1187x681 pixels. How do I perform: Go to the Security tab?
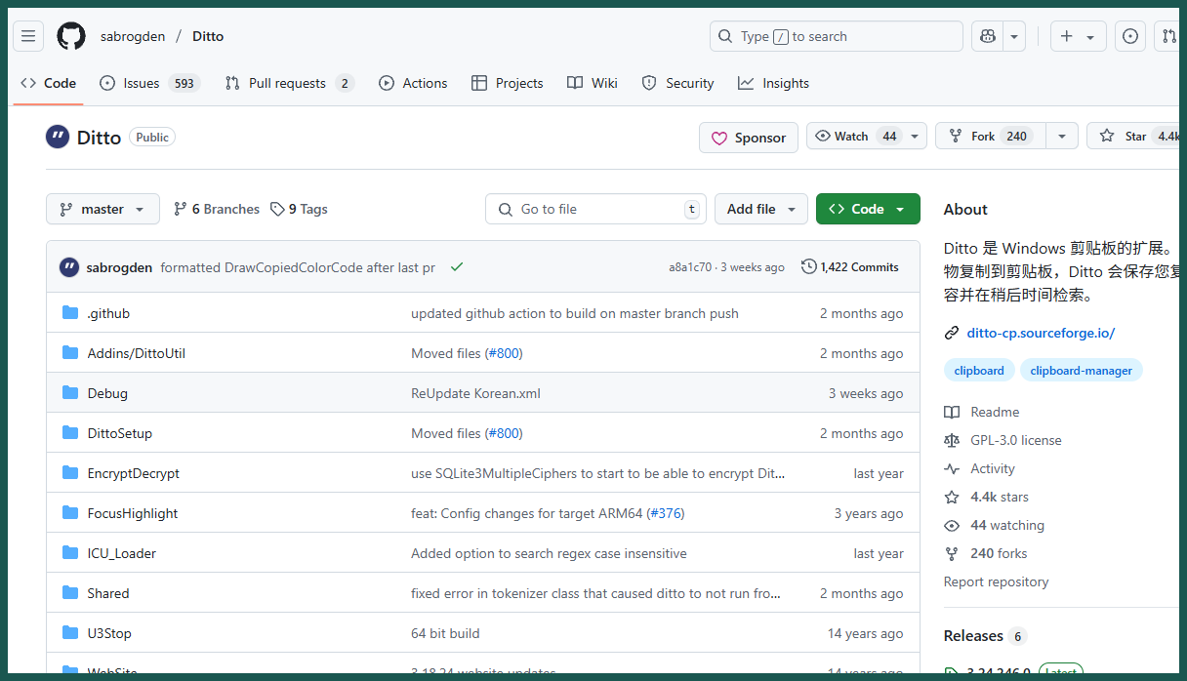(677, 83)
